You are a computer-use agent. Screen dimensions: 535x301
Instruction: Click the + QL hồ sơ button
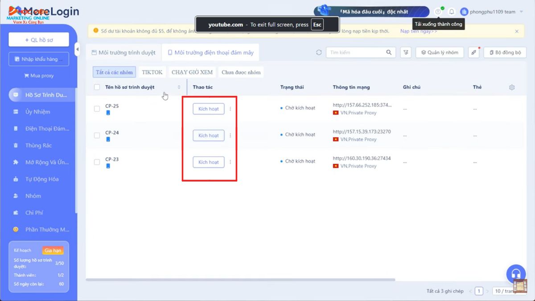(x=39, y=40)
